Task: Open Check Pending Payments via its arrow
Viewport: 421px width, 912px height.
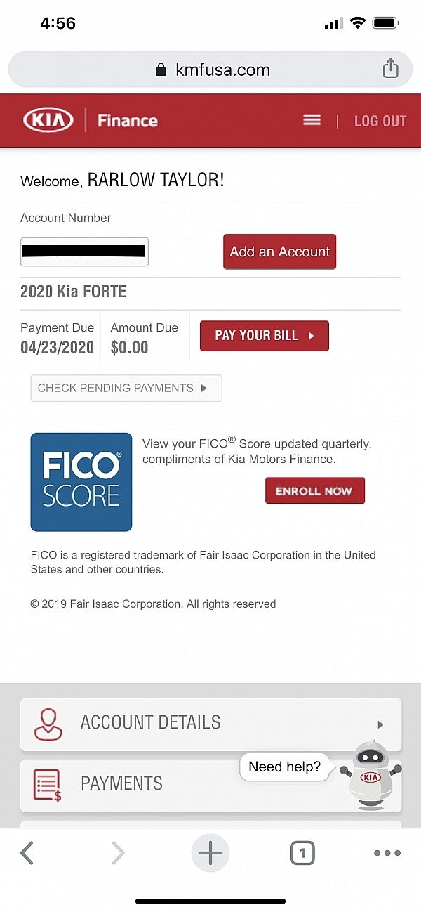Action: (x=205, y=388)
